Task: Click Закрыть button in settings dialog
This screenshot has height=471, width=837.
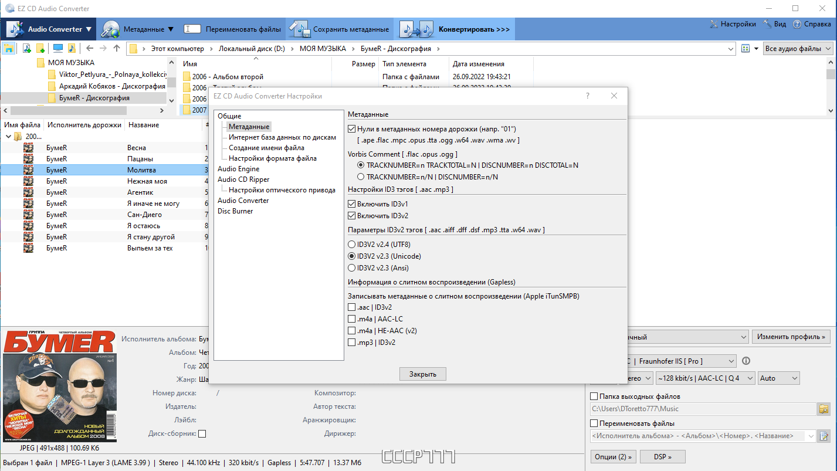Action: coord(423,374)
